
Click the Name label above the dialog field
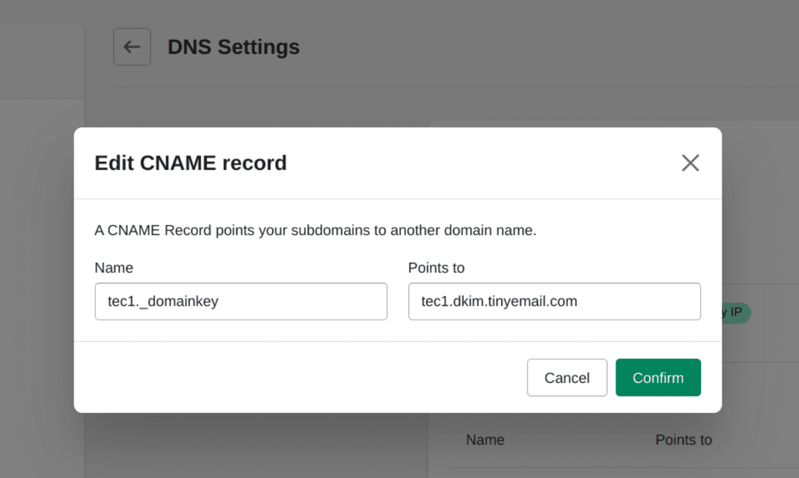114,268
